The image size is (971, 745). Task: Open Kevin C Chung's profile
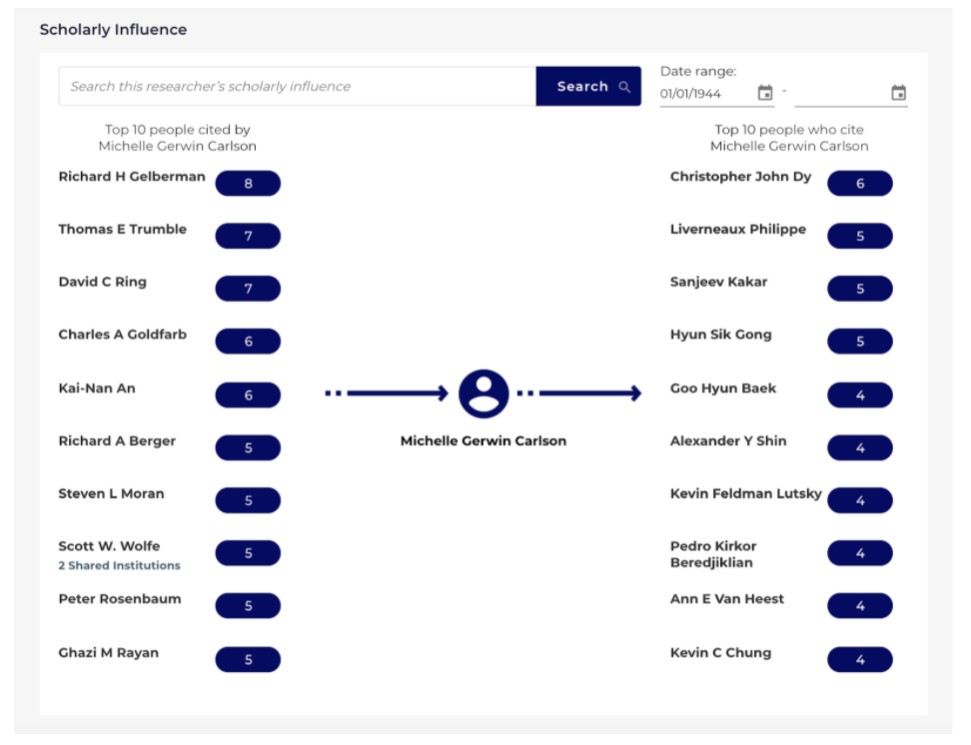click(x=721, y=653)
